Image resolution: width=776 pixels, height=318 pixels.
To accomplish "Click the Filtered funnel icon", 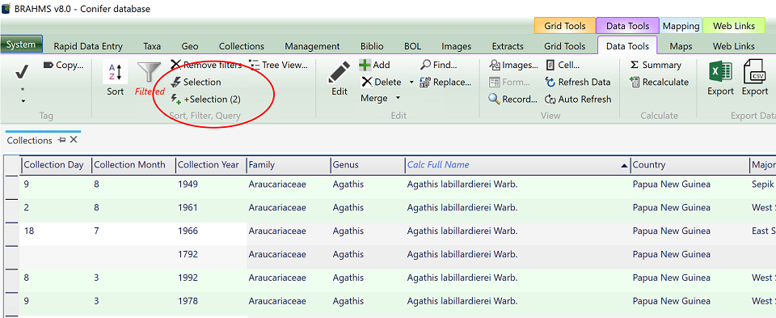I will coord(149,72).
